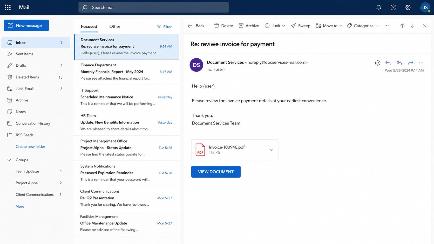
Task: Switch to the Focused tab
Action: pos(89,26)
